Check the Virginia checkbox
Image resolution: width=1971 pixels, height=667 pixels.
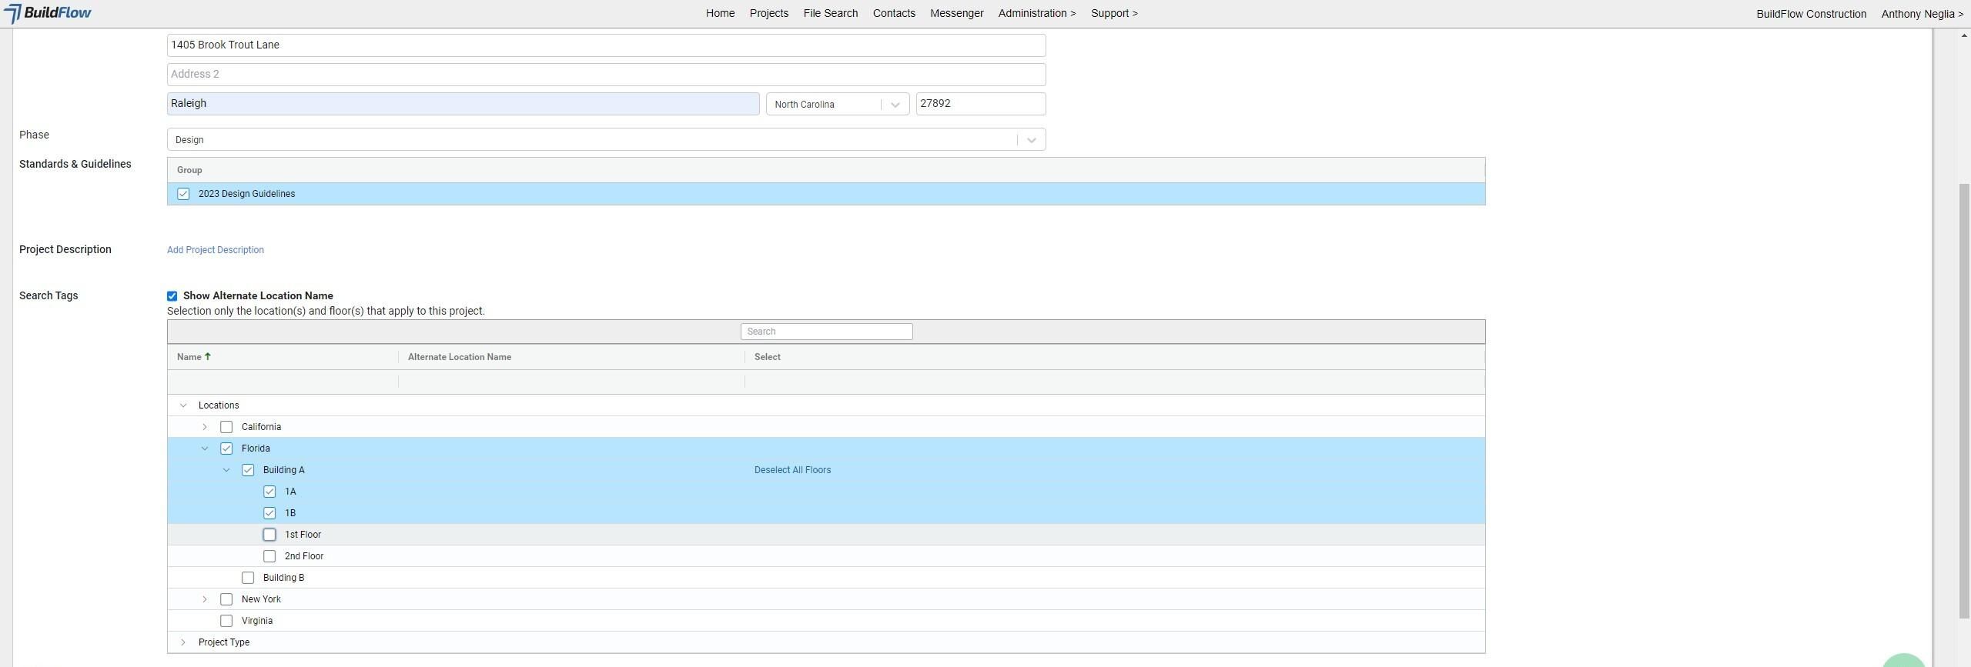click(226, 621)
